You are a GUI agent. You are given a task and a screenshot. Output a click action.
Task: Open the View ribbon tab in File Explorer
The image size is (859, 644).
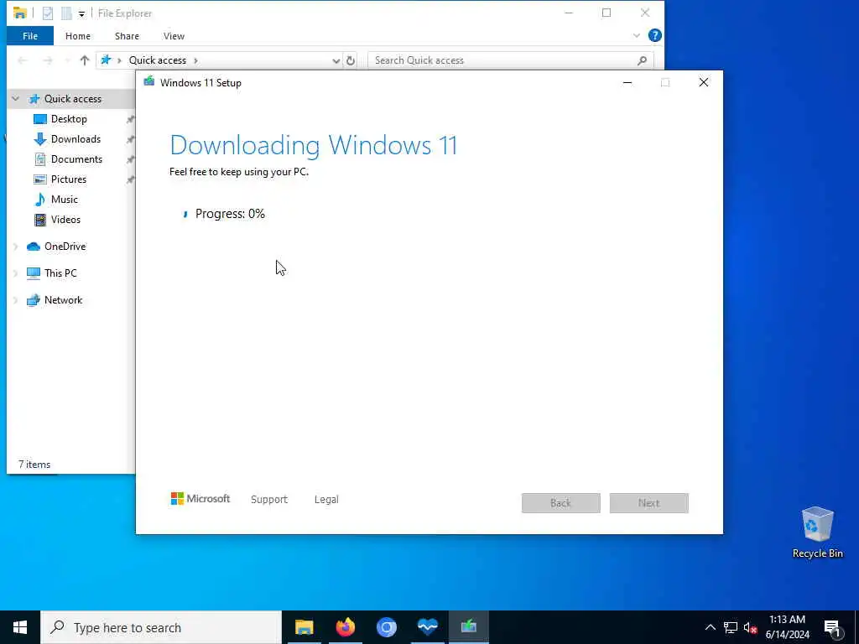pyautogui.click(x=174, y=36)
